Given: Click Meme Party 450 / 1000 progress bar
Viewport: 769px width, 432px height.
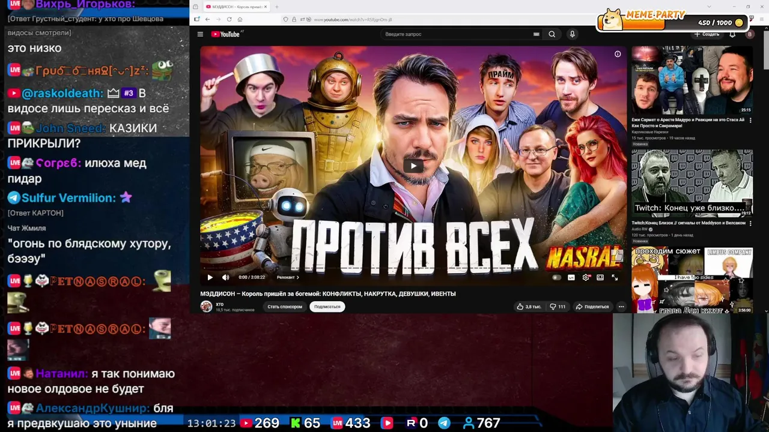Looking at the screenshot, I should click(x=674, y=23).
